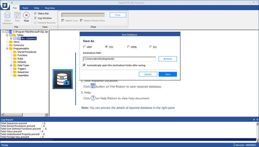This screenshot has height=147, width=259.
Task: Open the Help ribbon tab
Action: click(37, 8)
